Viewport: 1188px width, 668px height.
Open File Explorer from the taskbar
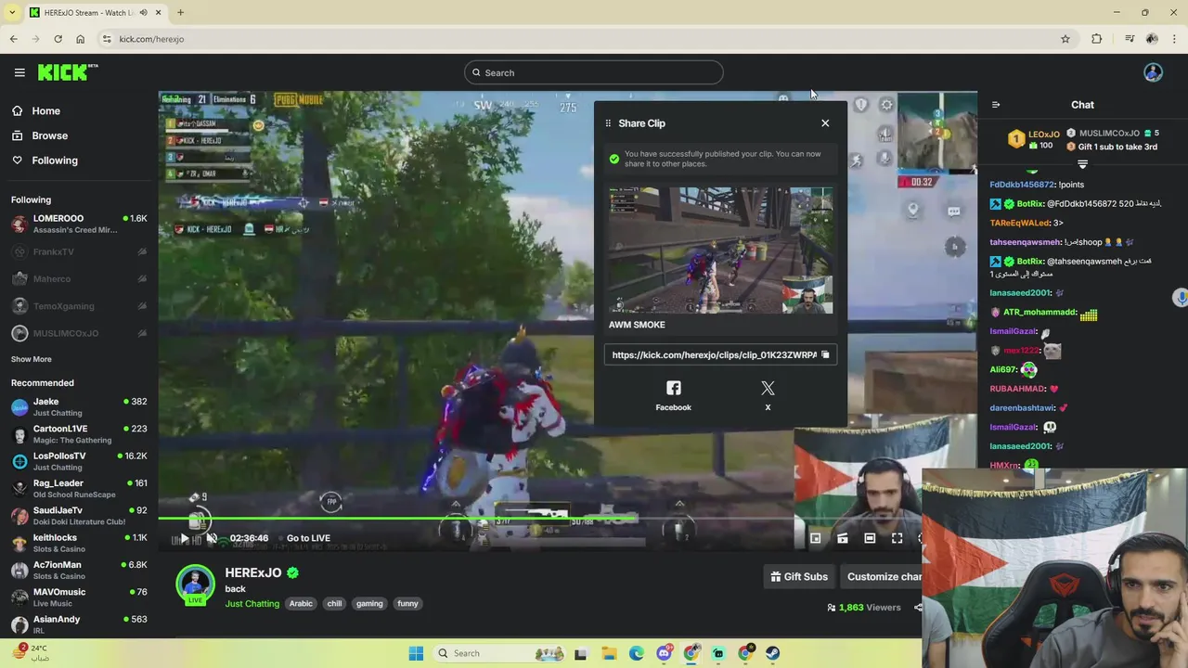[609, 653]
